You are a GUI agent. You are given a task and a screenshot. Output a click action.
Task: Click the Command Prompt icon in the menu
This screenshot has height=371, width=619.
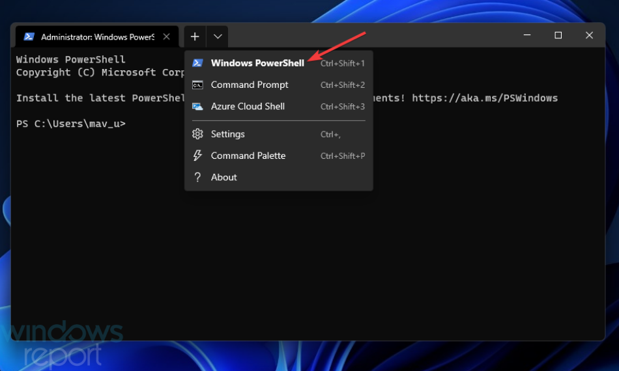(197, 85)
